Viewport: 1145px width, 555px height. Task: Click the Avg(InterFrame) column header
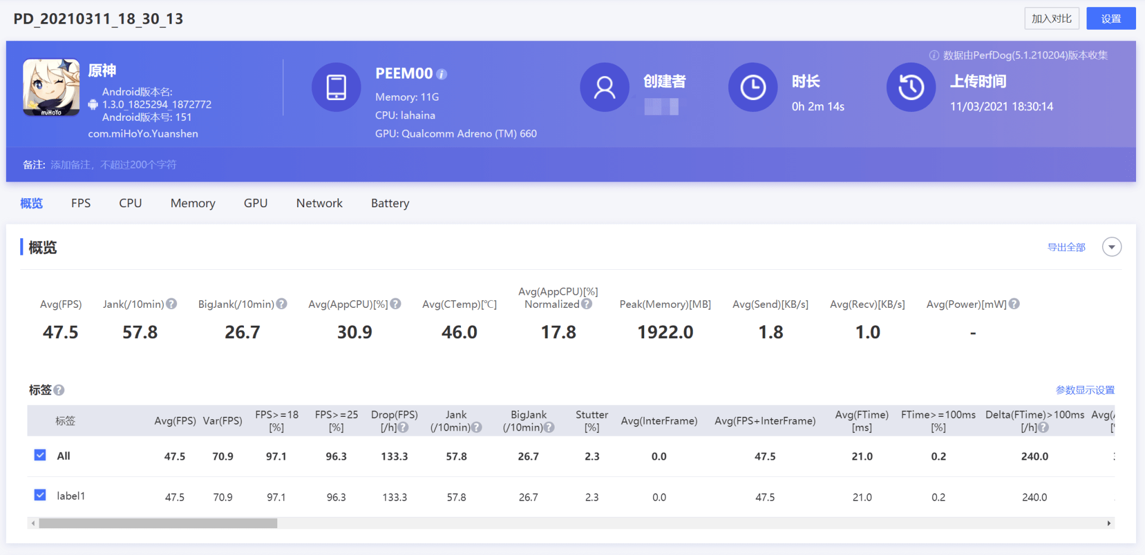(x=659, y=421)
